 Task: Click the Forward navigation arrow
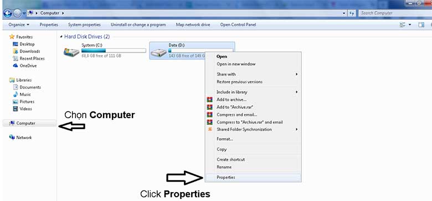pos(17,13)
